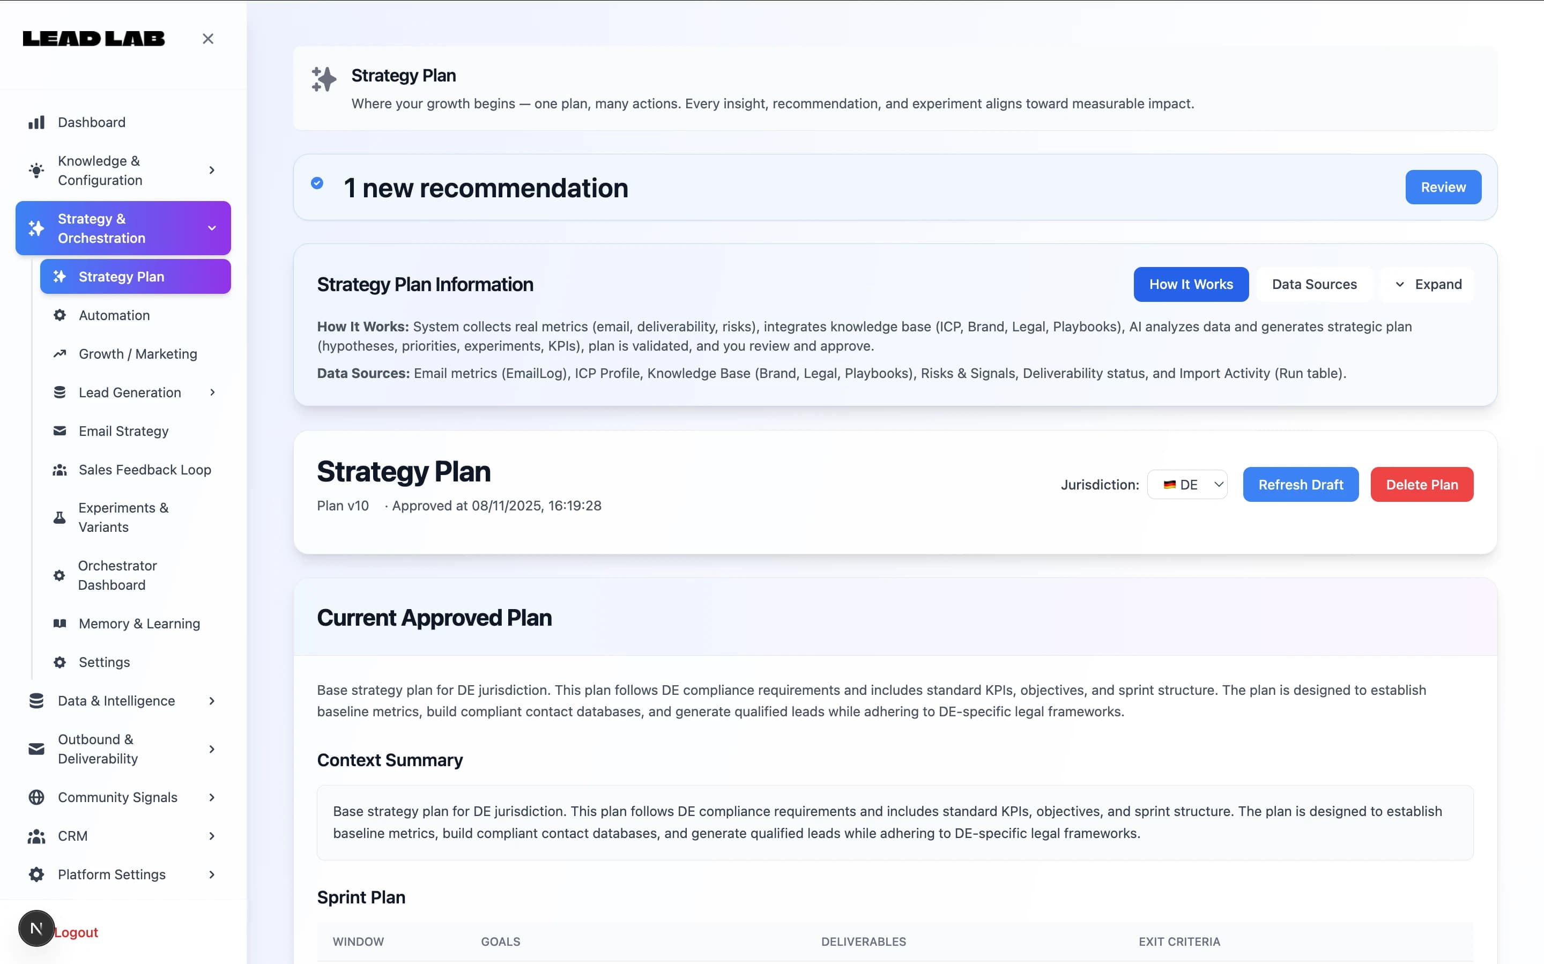
Task: Click the Dashboard bar chart icon
Action: tap(36, 122)
